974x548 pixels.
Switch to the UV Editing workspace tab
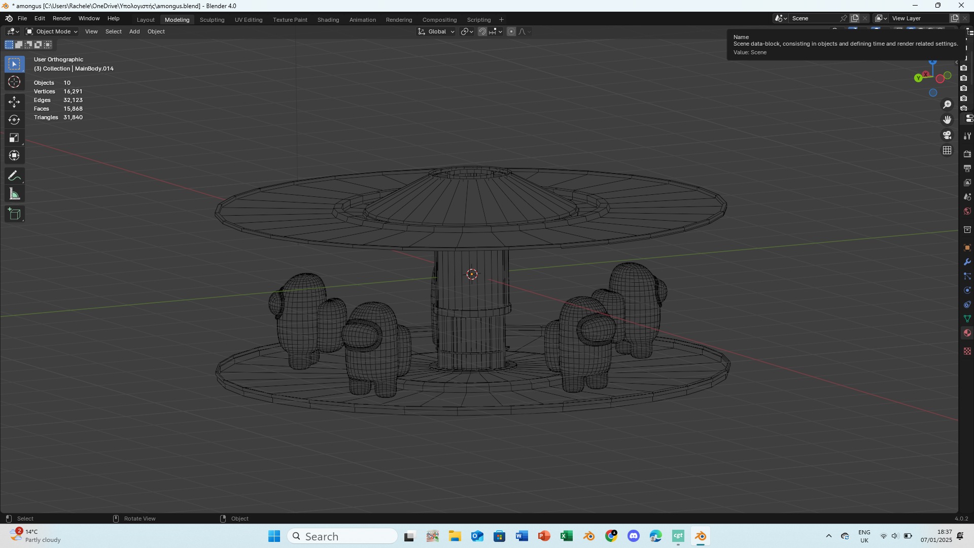click(249, 20)
